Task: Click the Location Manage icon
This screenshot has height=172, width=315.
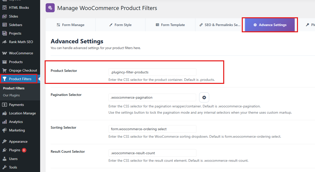Action: click(x=4, y=113)
